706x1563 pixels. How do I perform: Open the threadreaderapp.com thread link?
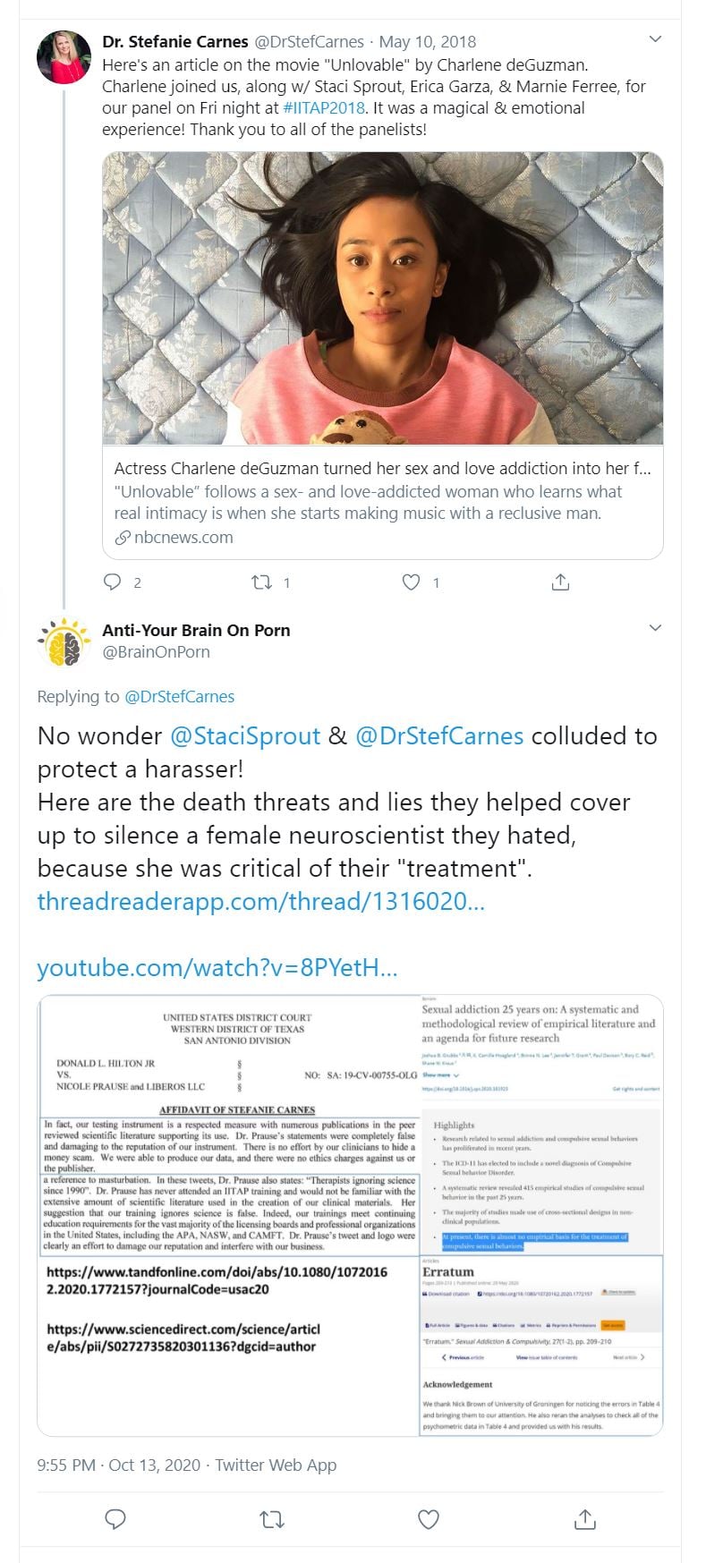[x=260, y=901]
